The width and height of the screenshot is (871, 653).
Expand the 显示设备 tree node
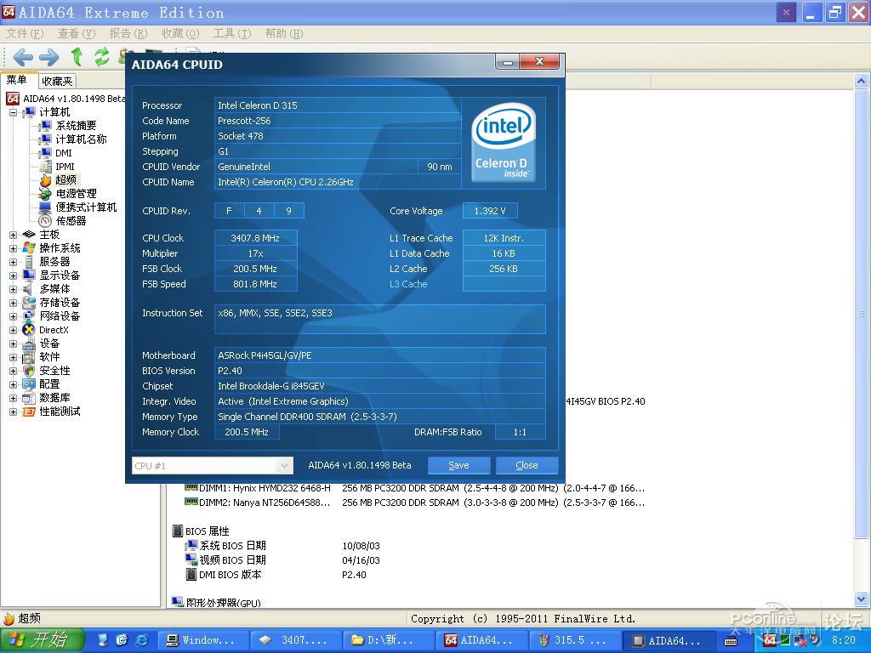[x=13, y=275]
